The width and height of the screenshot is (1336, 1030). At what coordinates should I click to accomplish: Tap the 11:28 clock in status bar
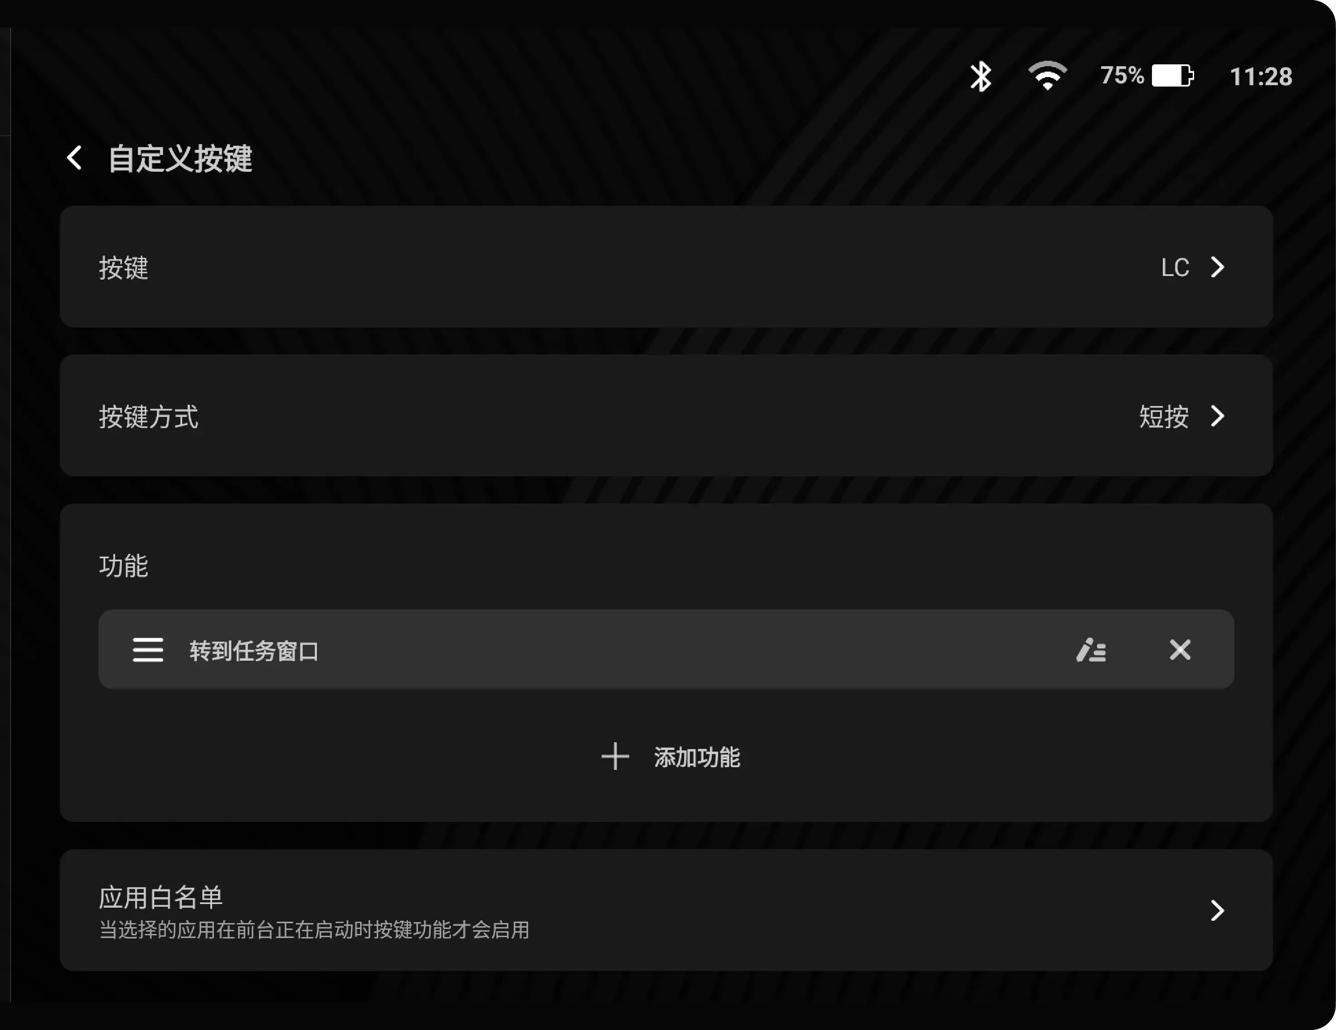pos(1261,77)
